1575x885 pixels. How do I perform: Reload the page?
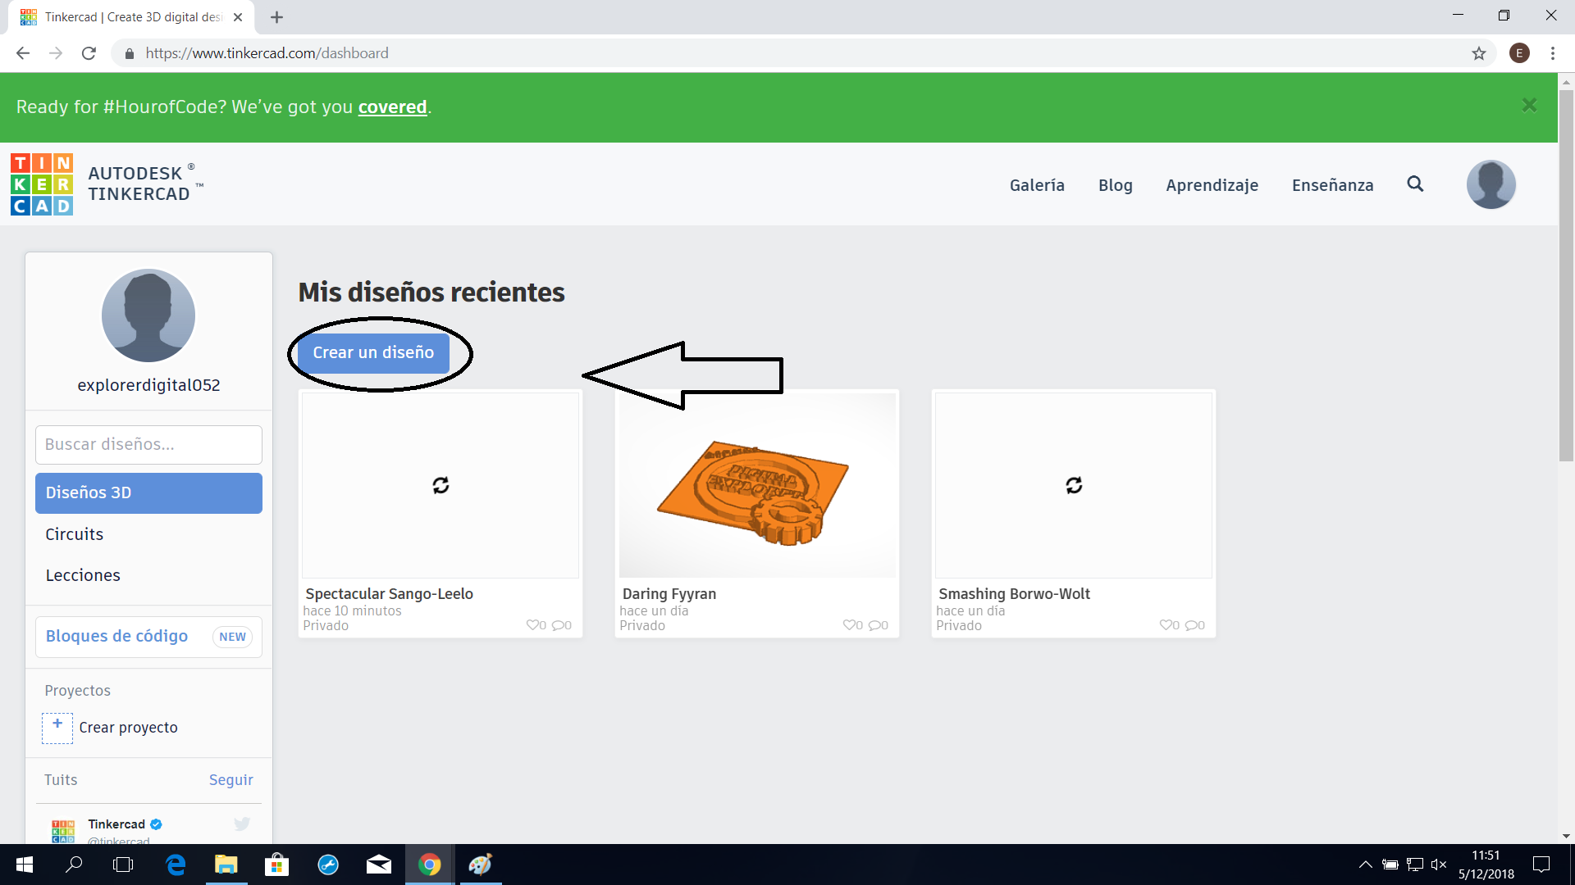tap(89, 53)
